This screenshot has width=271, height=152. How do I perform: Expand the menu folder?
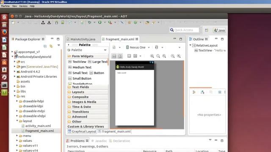17,136
